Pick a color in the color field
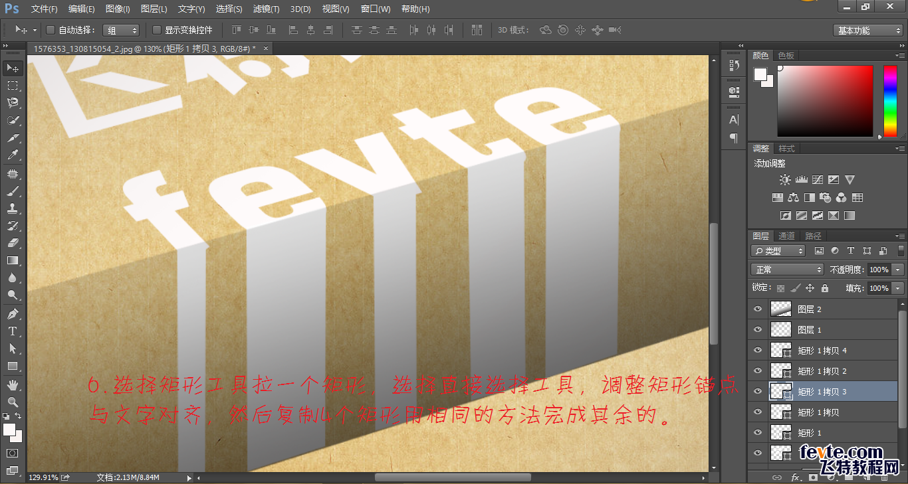The image size is (908, 484). (826, 101)
